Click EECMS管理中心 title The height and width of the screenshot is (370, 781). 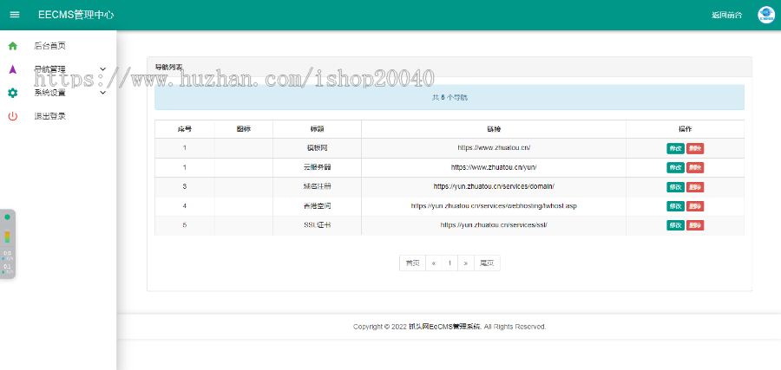[x=76, y=15]
